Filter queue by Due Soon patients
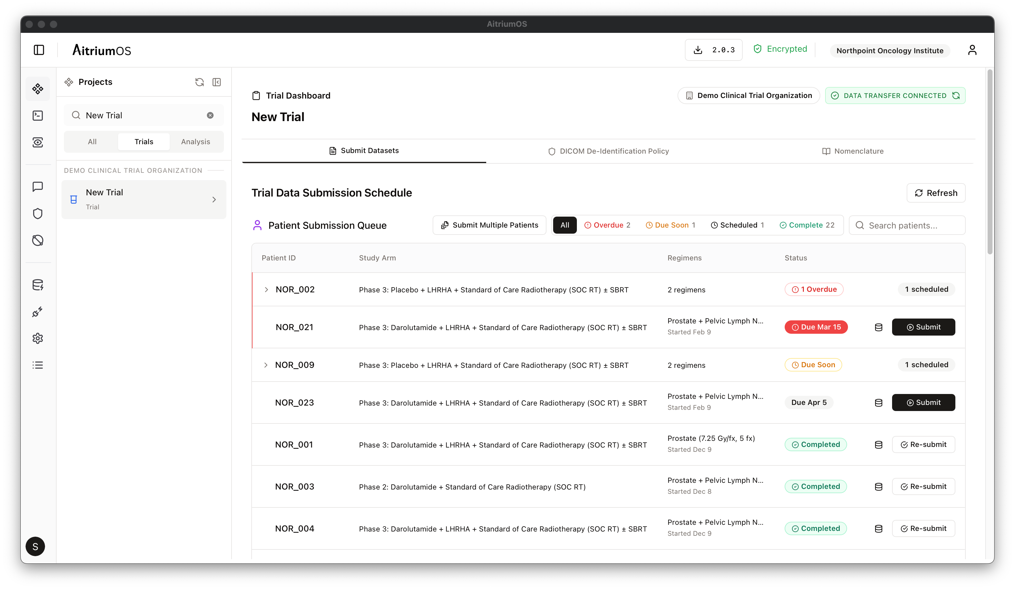The height and width of the screenshot is (589, 1015). click(x=670, y=225)
